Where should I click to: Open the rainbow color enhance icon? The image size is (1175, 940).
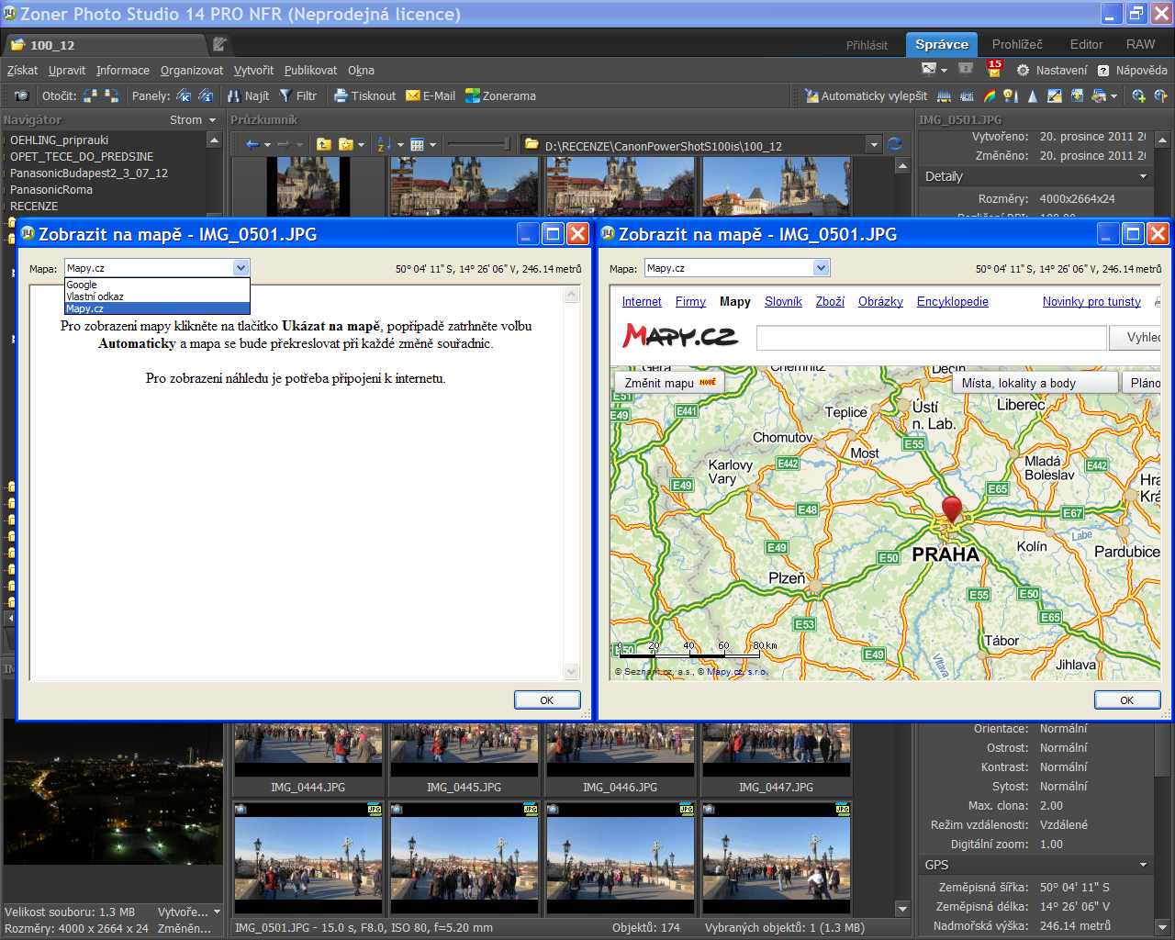tap(989, 95)
